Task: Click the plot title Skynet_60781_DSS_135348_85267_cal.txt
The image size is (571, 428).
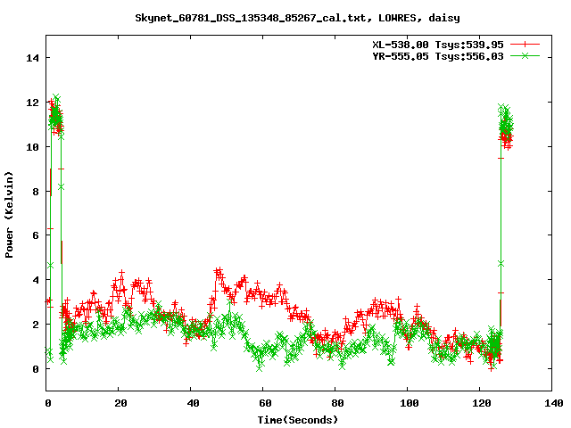Action: [297, 17]
